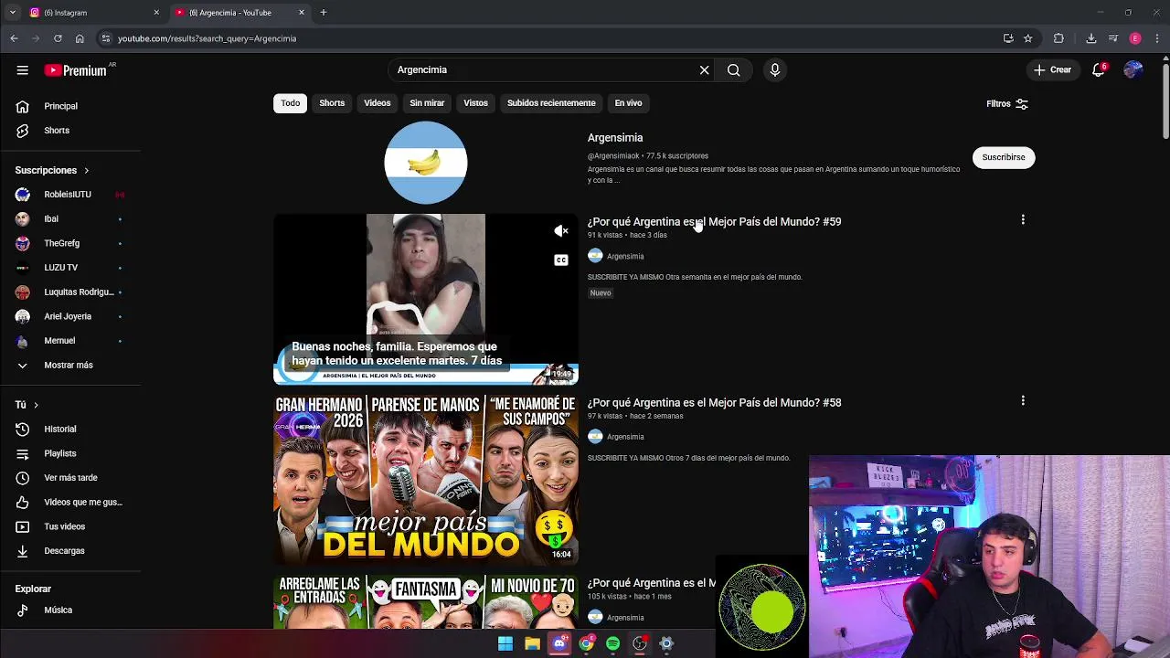Select Subidos recientemente filter chip
The image size is (1170, 658).
click(x=551, y=103)
